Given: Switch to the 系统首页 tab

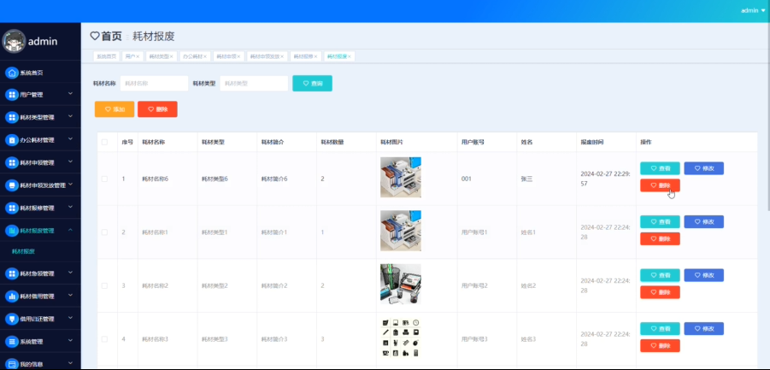Looking at the screenshot, I should click(x=107, y=56).
